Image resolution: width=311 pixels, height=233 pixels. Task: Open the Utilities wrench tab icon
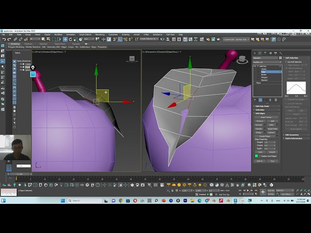tap(281, 53)
